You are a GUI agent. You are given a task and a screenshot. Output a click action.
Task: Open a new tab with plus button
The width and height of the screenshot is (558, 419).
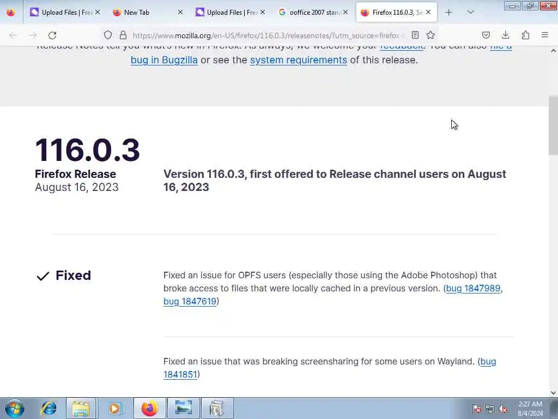tap(449, 13)
